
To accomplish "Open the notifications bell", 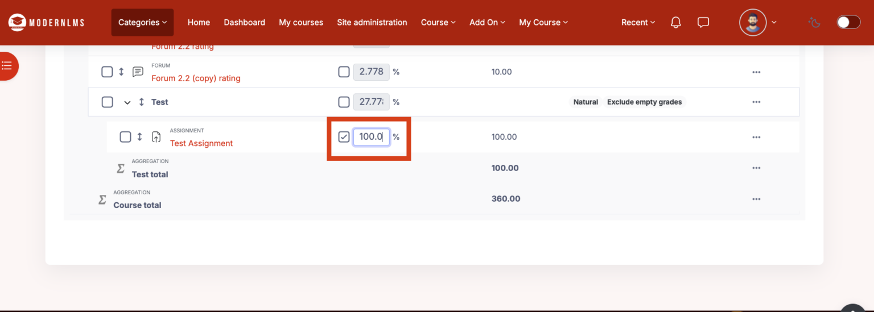I will click(x=675, y=22).
